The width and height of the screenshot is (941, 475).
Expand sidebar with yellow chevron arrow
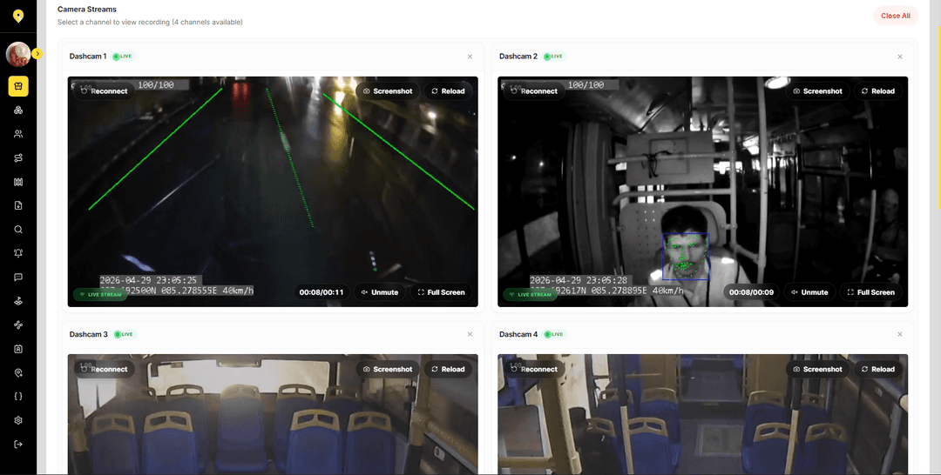pos(37,54)
